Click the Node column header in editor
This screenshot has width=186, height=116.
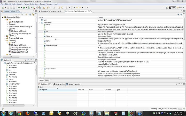67,18
